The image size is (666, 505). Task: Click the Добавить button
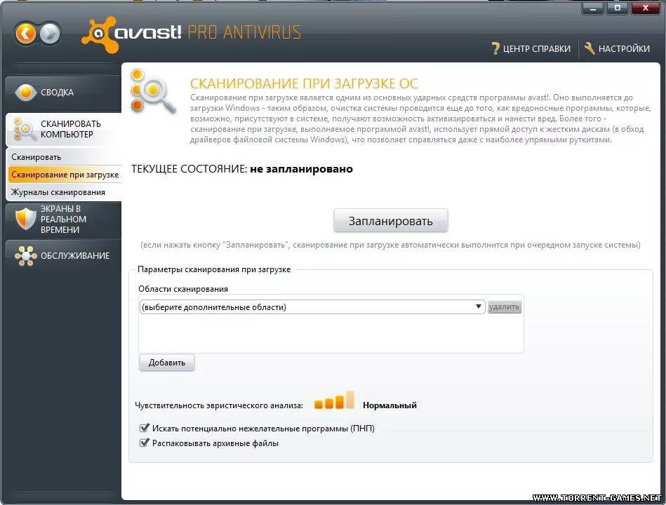(167, 363)
